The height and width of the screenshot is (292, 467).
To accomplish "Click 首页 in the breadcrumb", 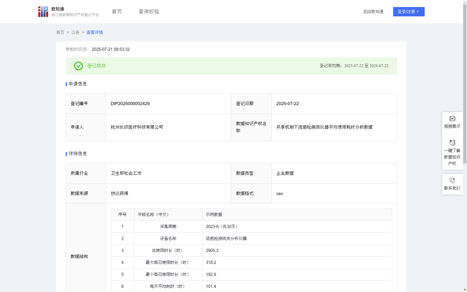I will click(60, 32).
